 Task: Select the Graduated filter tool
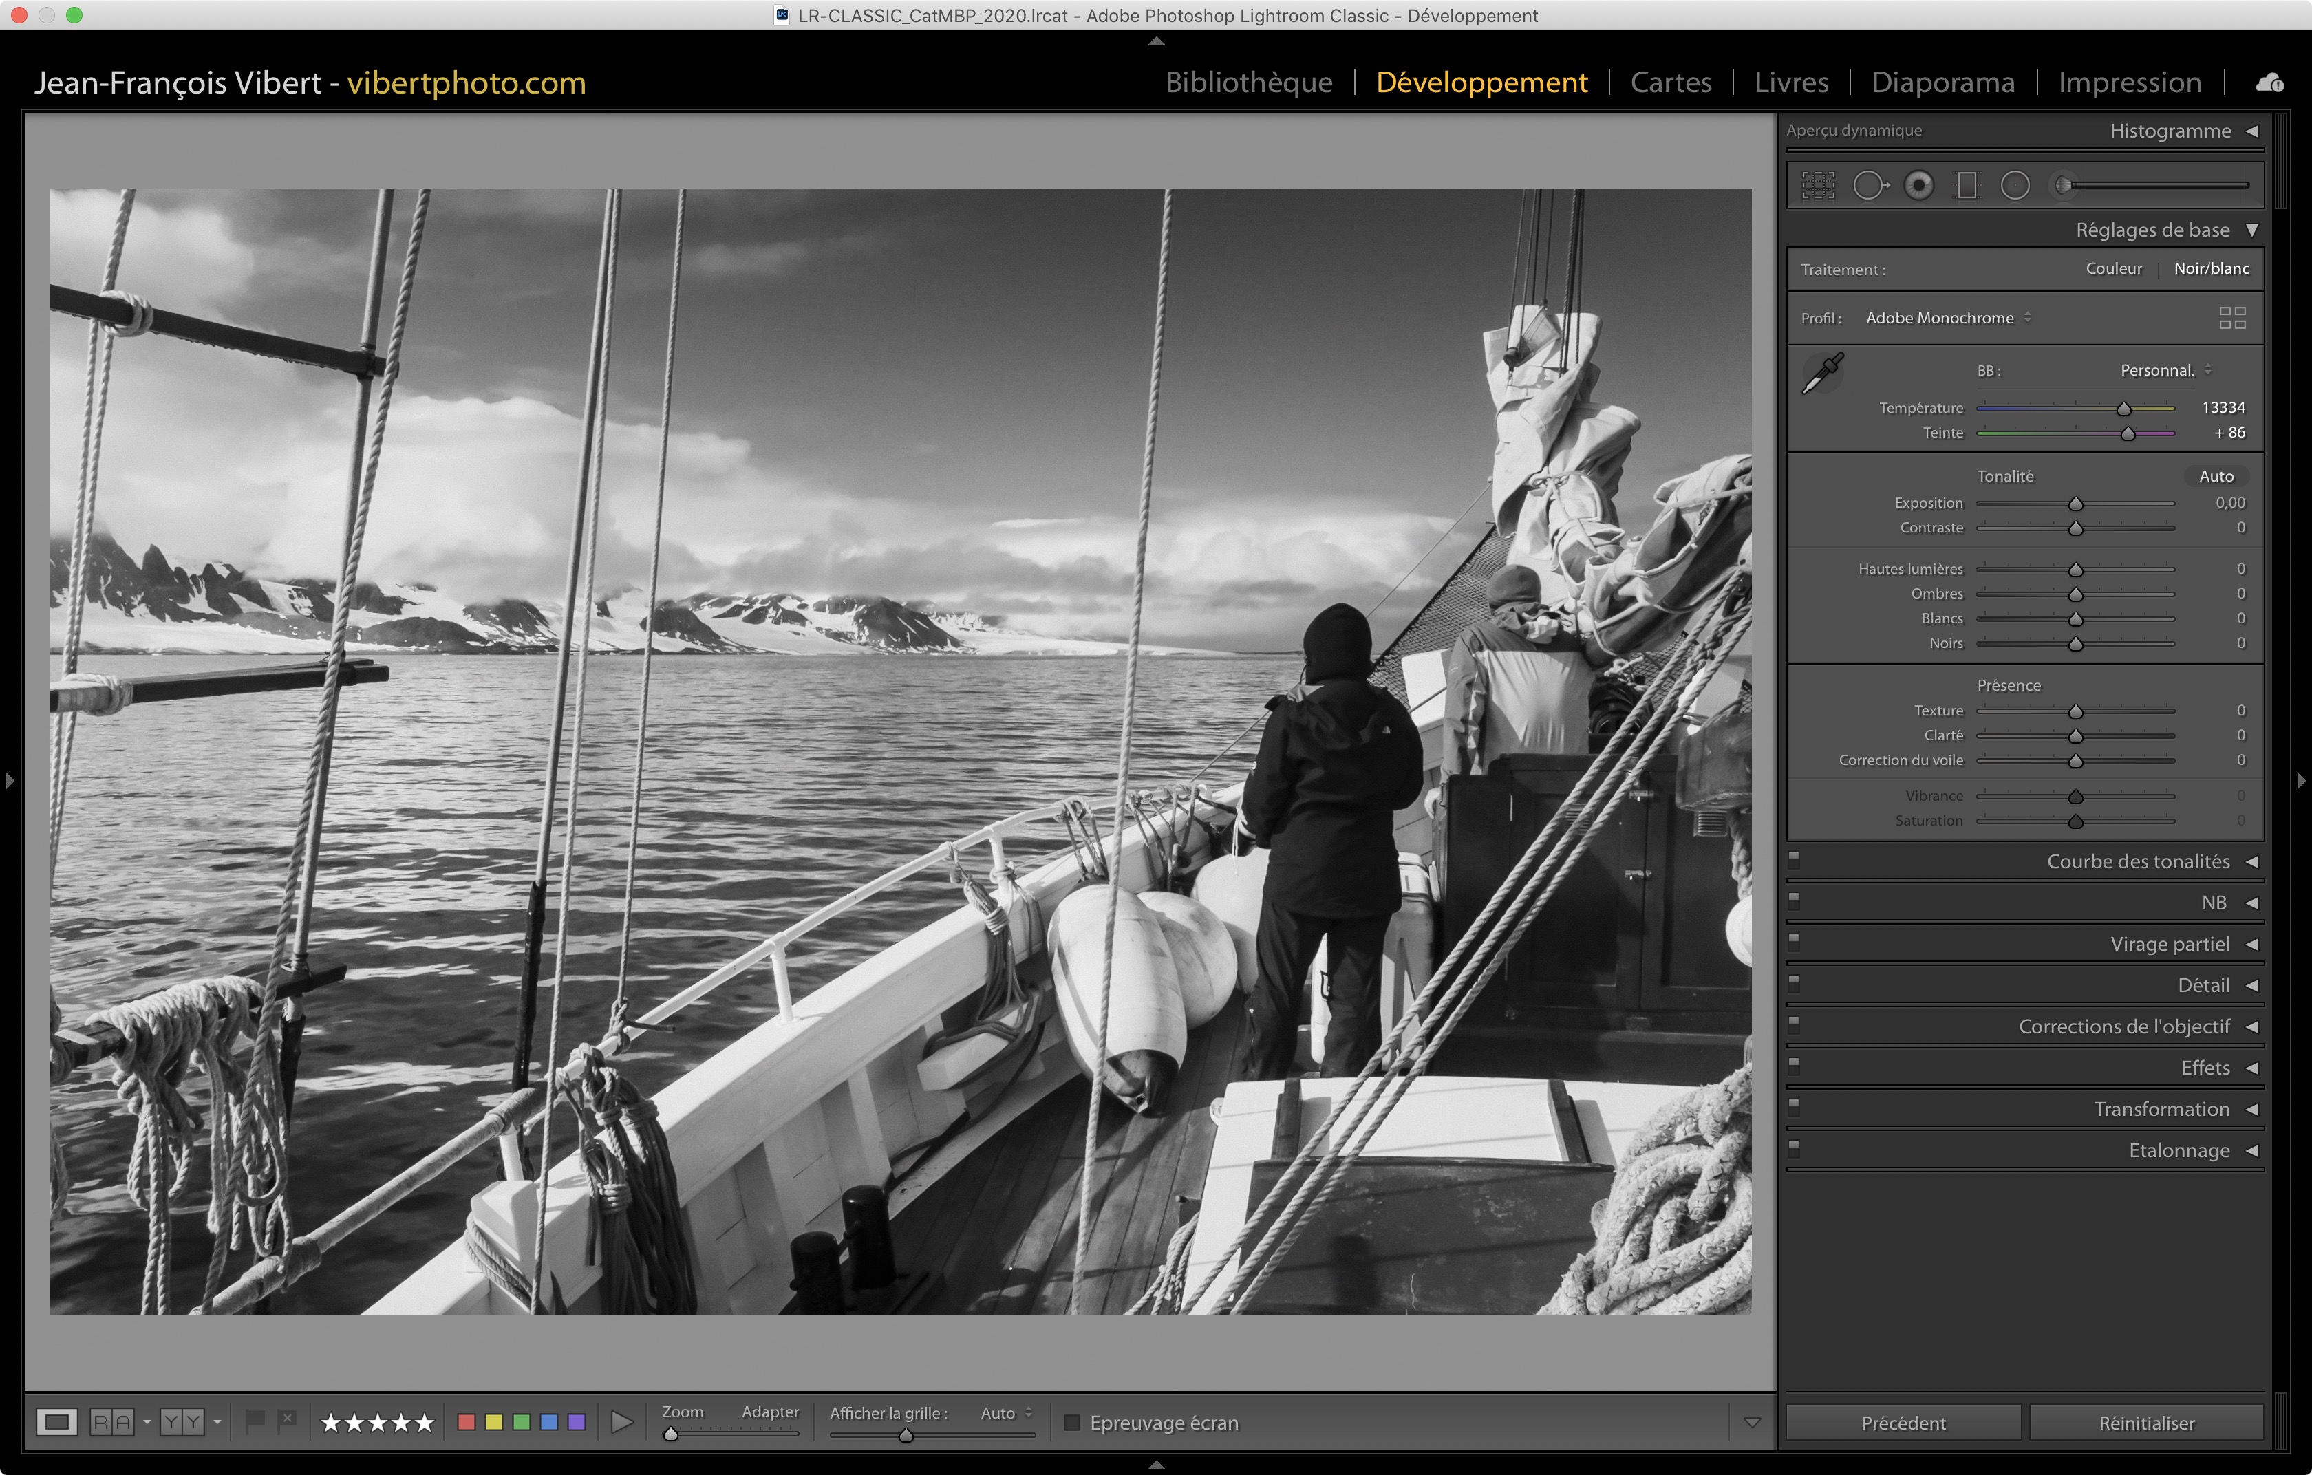[1967, 185]
